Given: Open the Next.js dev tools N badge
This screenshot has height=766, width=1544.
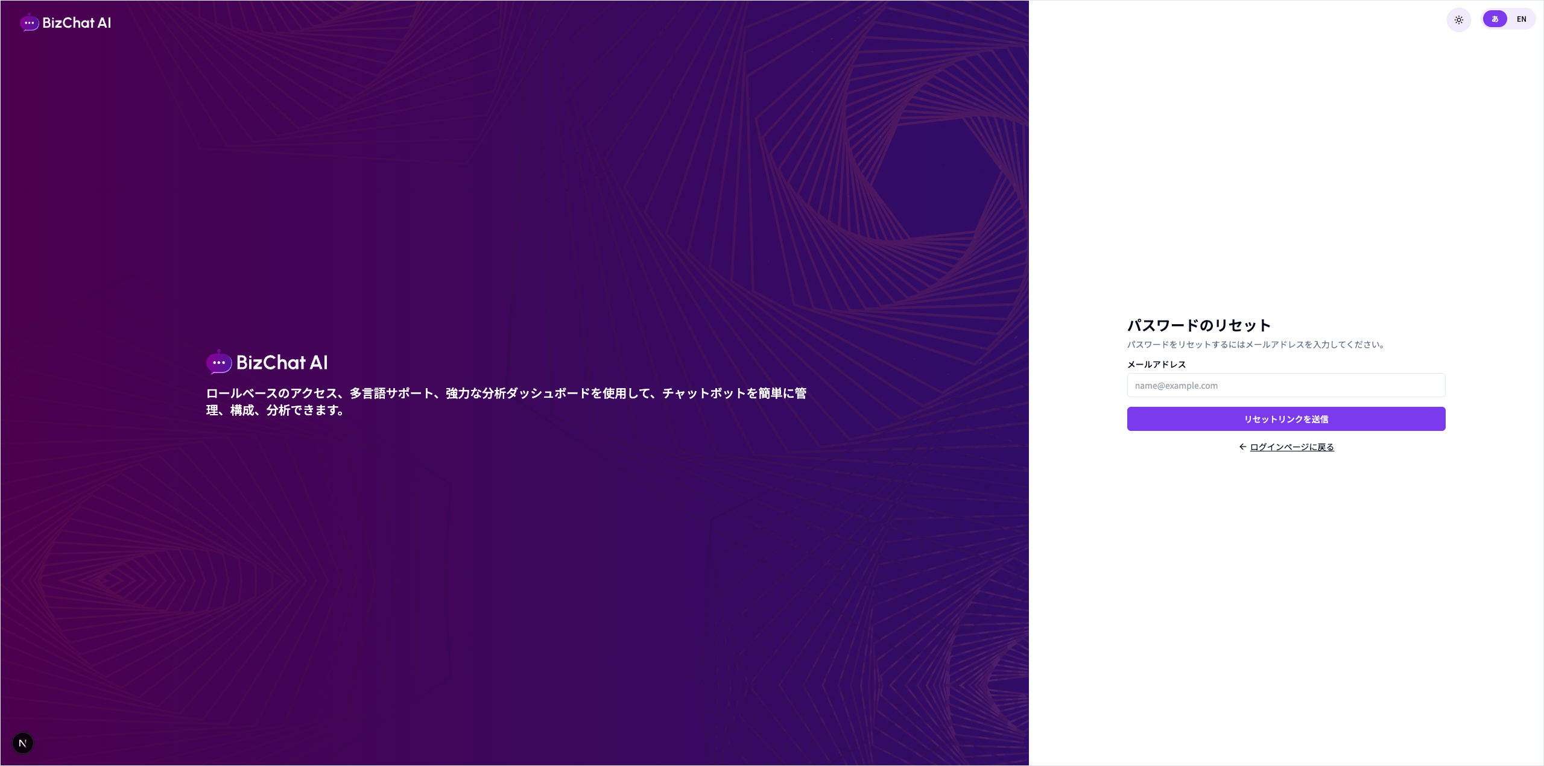Looking at the screenshot, I should tap(23, 743).
